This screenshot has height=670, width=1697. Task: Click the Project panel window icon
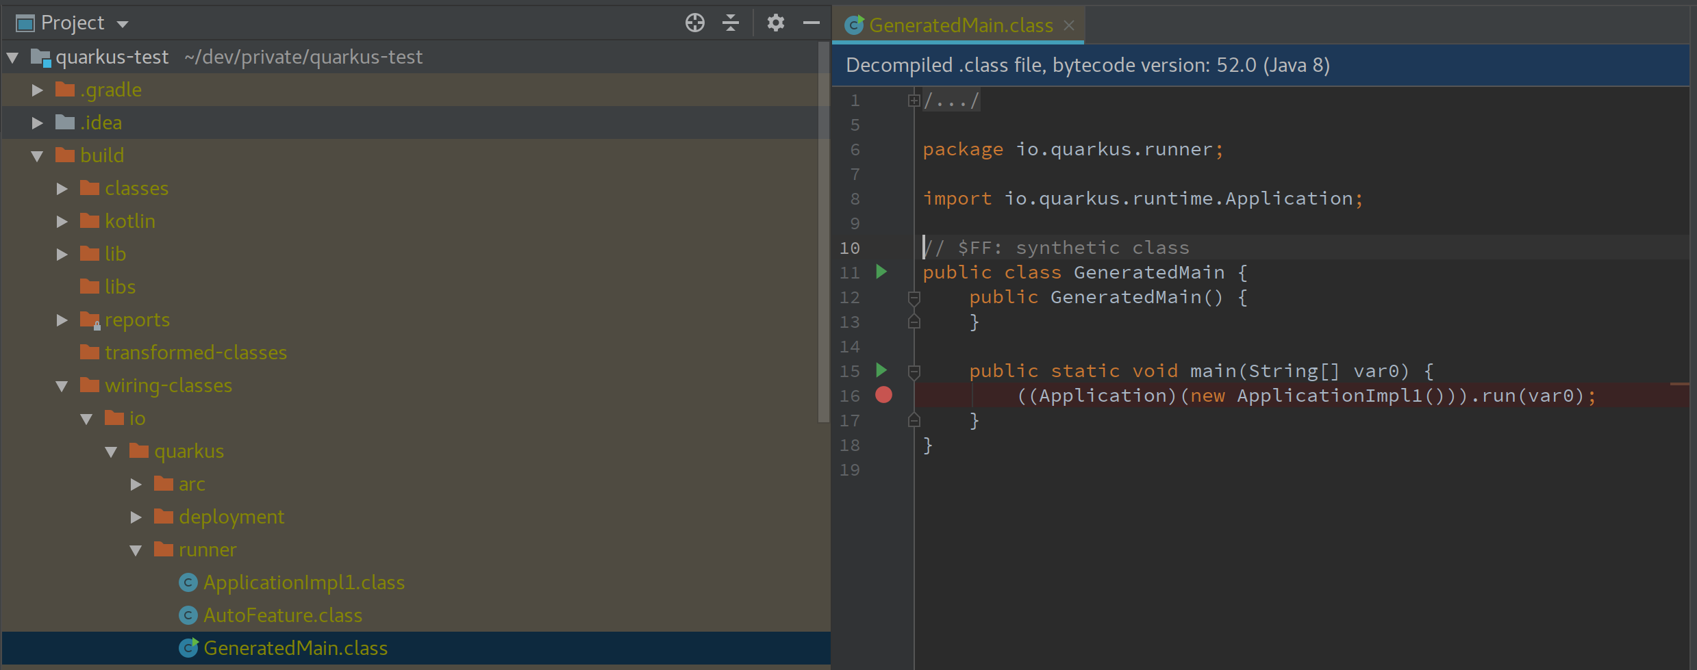point(25,24)
